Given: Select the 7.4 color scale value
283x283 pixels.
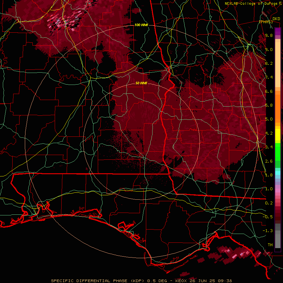Looking at the screenshot, I should 269,77.
